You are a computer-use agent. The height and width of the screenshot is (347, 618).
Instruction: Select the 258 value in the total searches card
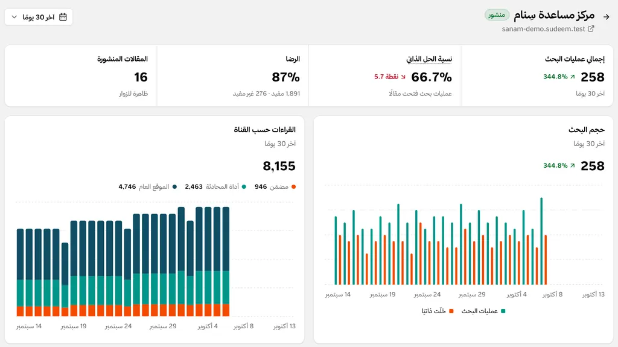pos(593,77)
